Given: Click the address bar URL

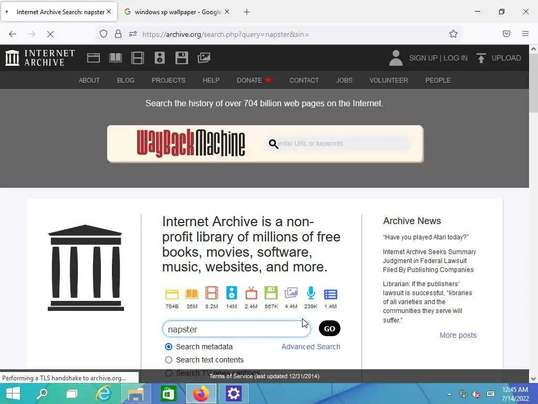Looking at the screenshot, I should click(x=225, y=34).
